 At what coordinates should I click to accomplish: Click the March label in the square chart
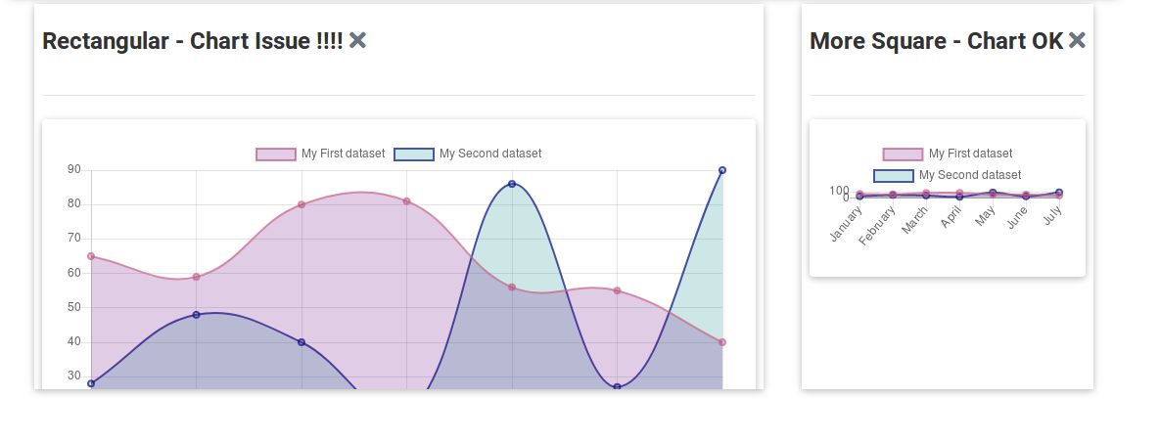915,220
